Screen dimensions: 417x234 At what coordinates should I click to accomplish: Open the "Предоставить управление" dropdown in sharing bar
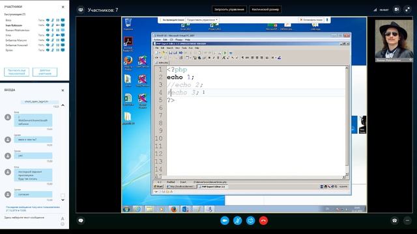pos(202,19)
